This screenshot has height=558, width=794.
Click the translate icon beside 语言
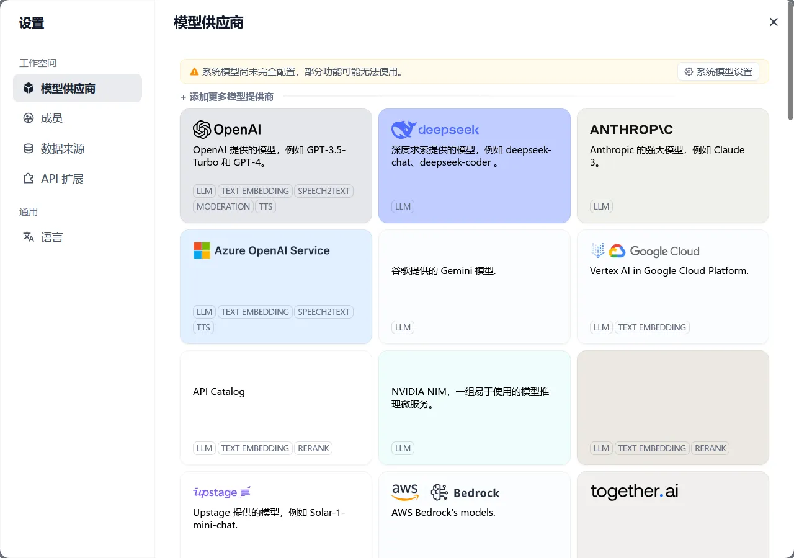[x=29, y=237]
